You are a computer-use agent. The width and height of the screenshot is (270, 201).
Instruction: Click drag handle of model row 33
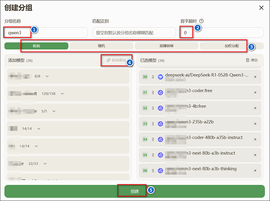153,124
